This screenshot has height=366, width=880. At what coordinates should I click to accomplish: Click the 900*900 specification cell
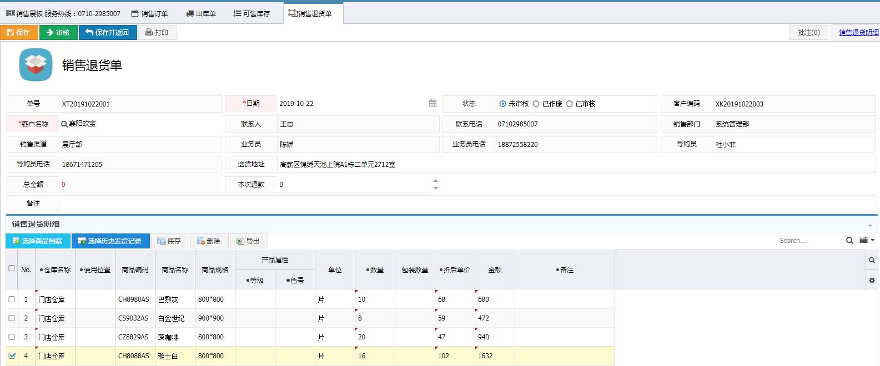[215, 318]
